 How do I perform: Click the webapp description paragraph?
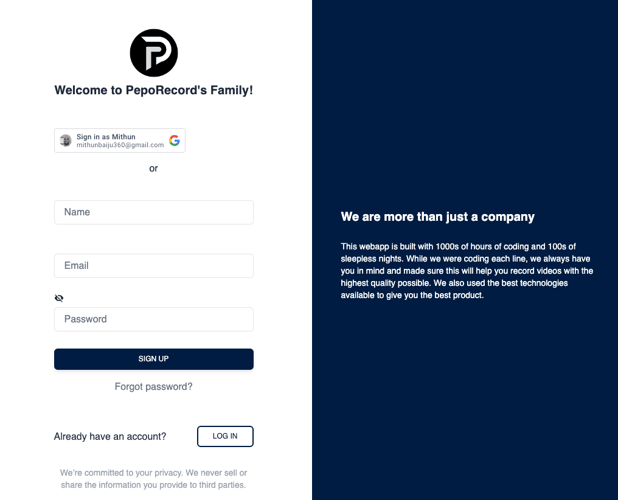467,271
